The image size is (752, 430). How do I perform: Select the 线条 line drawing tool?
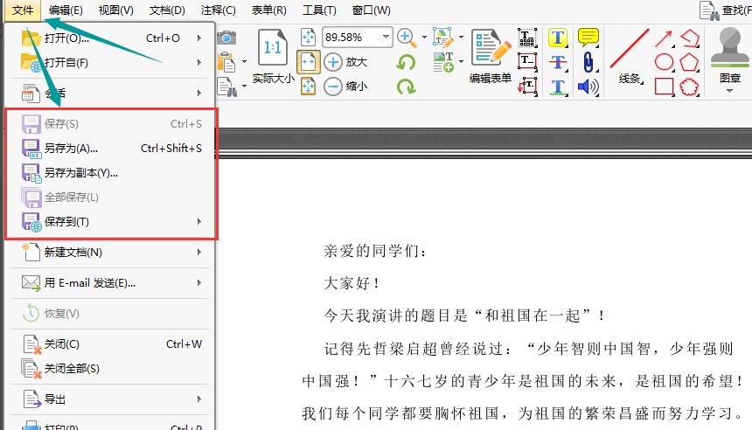click(x=630, y=57)
